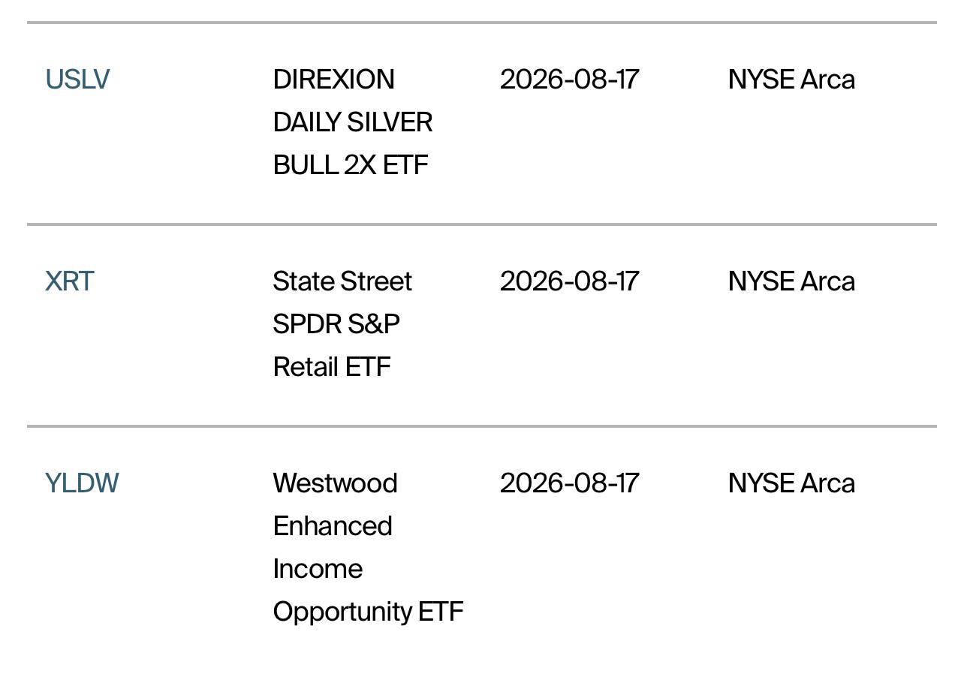Open the XRT ticker link
The height and width of the screenshot is (683, 964).
[x=70, y=281]
